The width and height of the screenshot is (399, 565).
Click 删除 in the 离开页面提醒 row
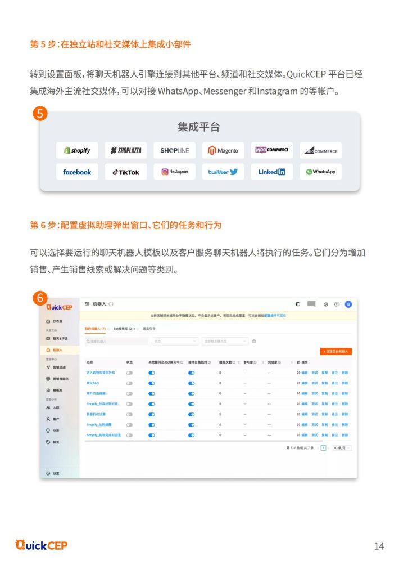click(344, 394)
